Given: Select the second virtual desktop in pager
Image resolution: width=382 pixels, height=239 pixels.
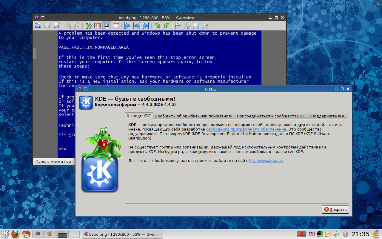Looking at the screenshot, I should tap(74, 234).
